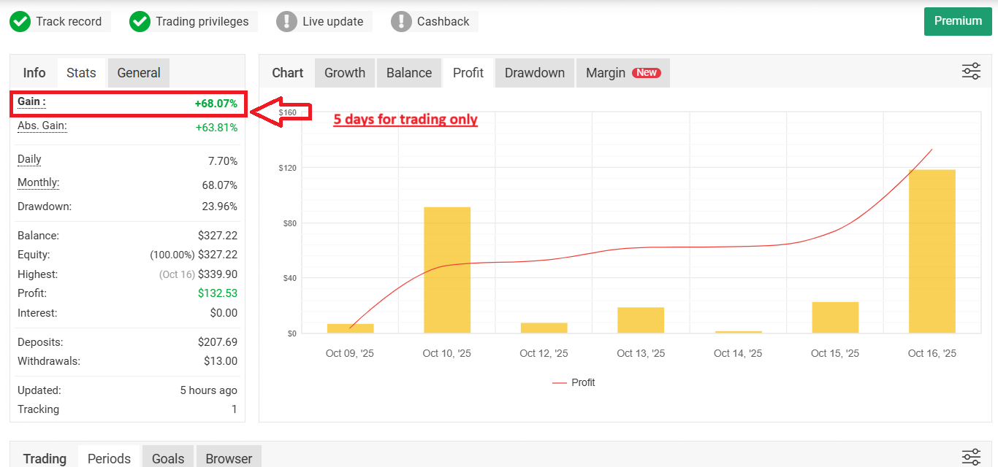
Task: Click the Premium button
Action: (x=958, y=21)
